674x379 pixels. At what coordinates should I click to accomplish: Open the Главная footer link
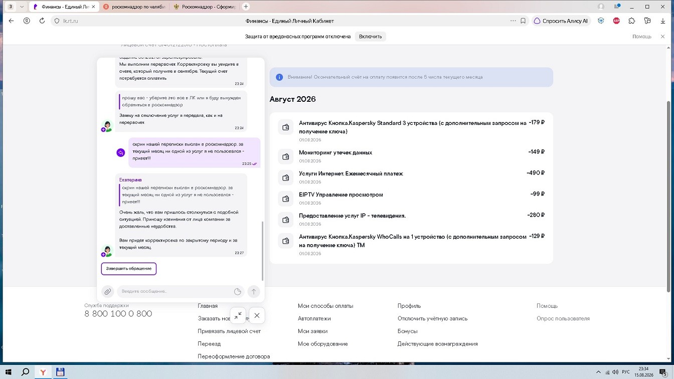click(208, 306)
